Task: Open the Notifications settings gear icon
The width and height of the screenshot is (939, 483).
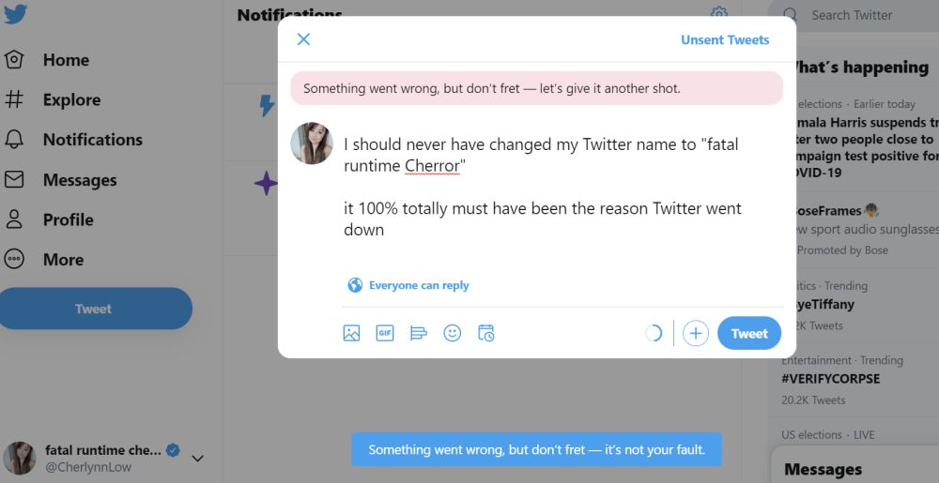Action: pyautogui.click(x=718, y=12)
